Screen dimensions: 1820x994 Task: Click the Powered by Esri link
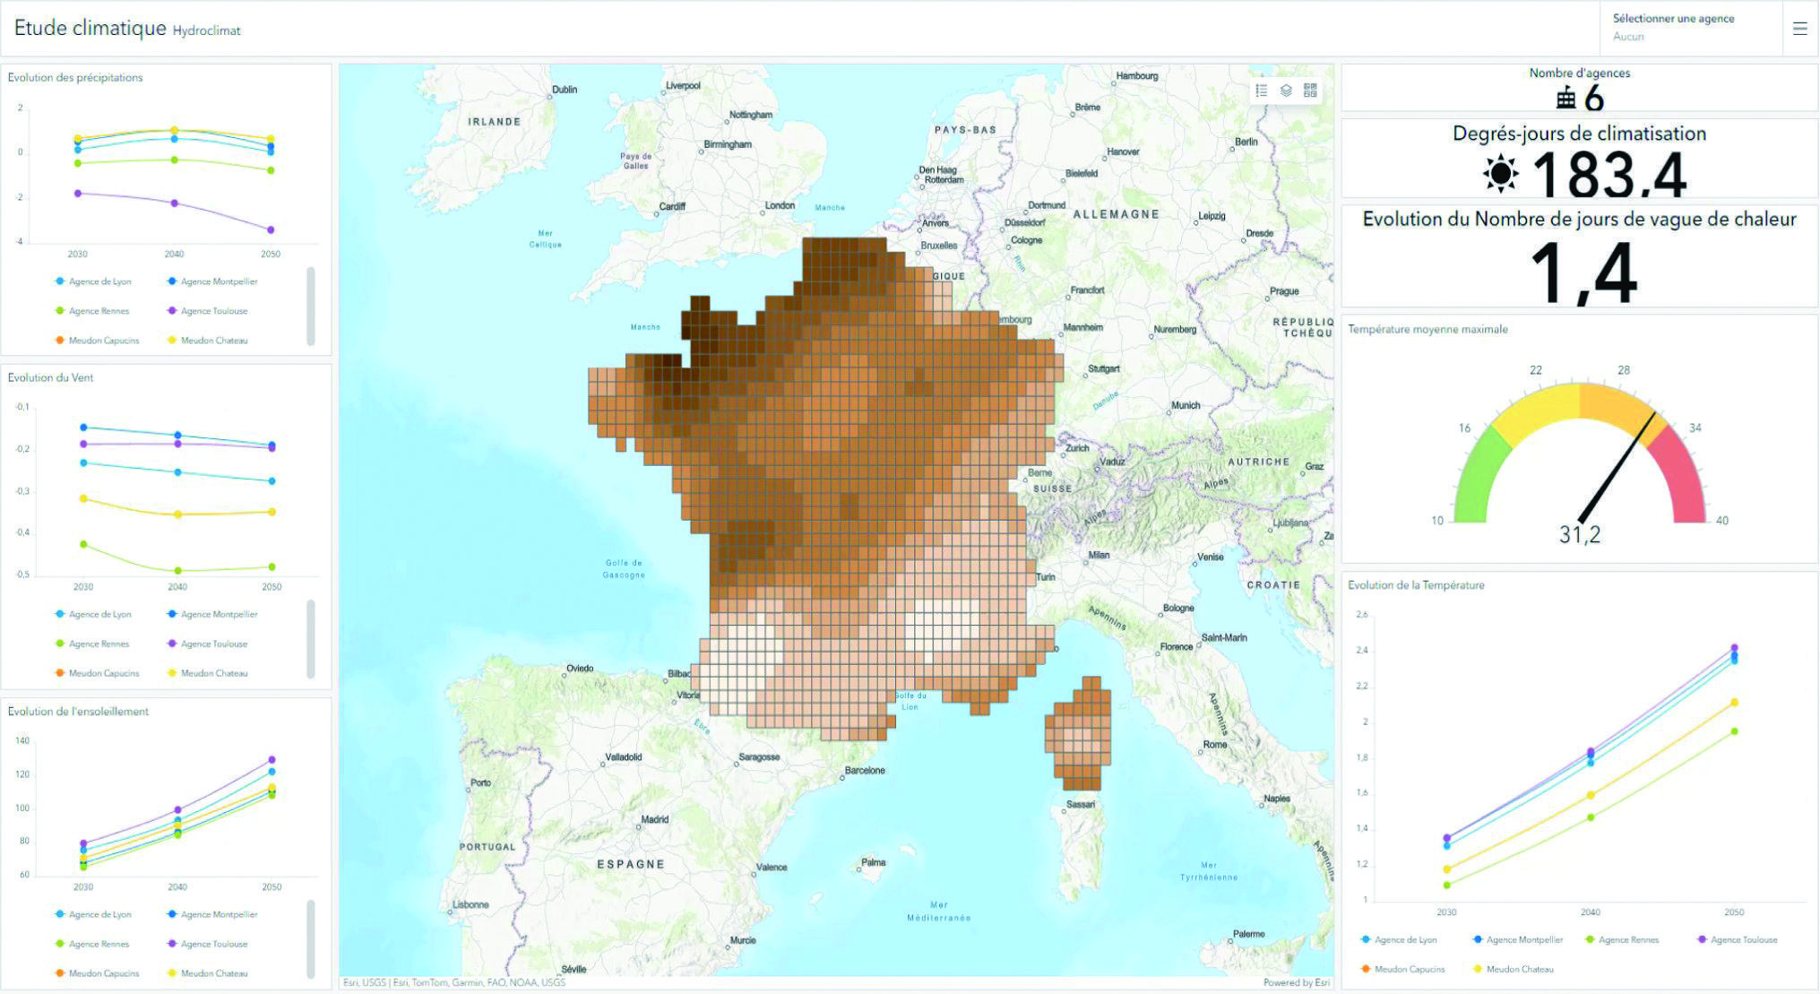[x=1296, y=982]
